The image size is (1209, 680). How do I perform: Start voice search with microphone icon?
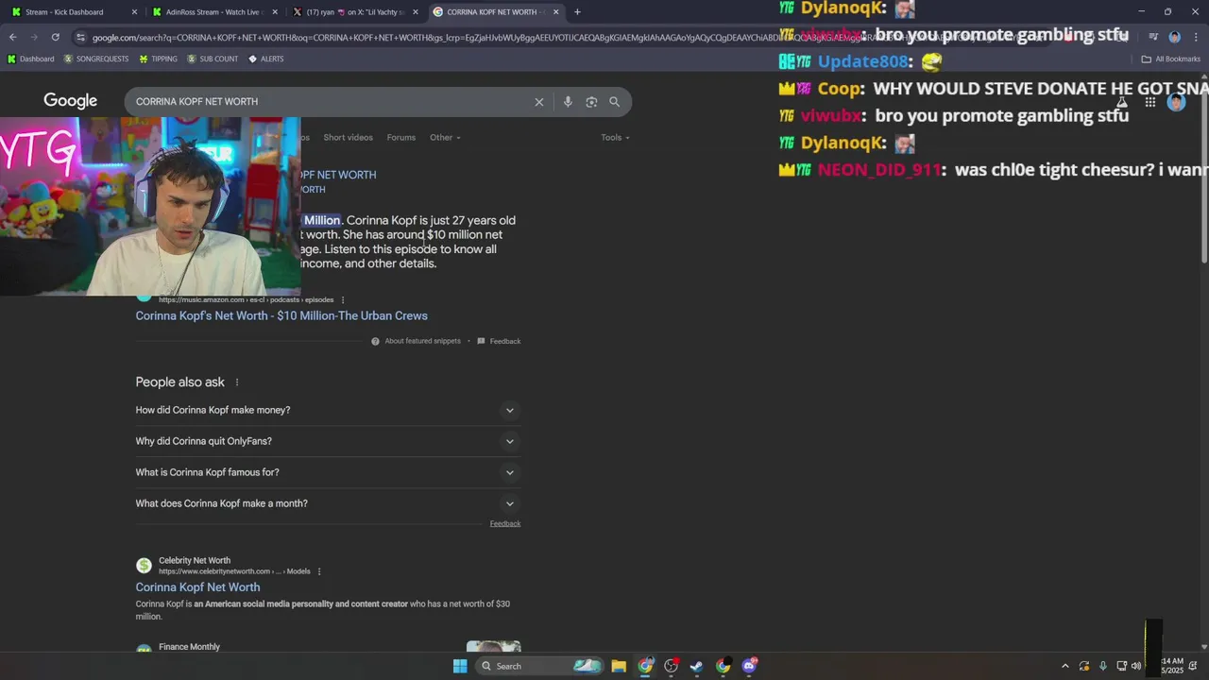pyautogui.click(x=568, y=102)
